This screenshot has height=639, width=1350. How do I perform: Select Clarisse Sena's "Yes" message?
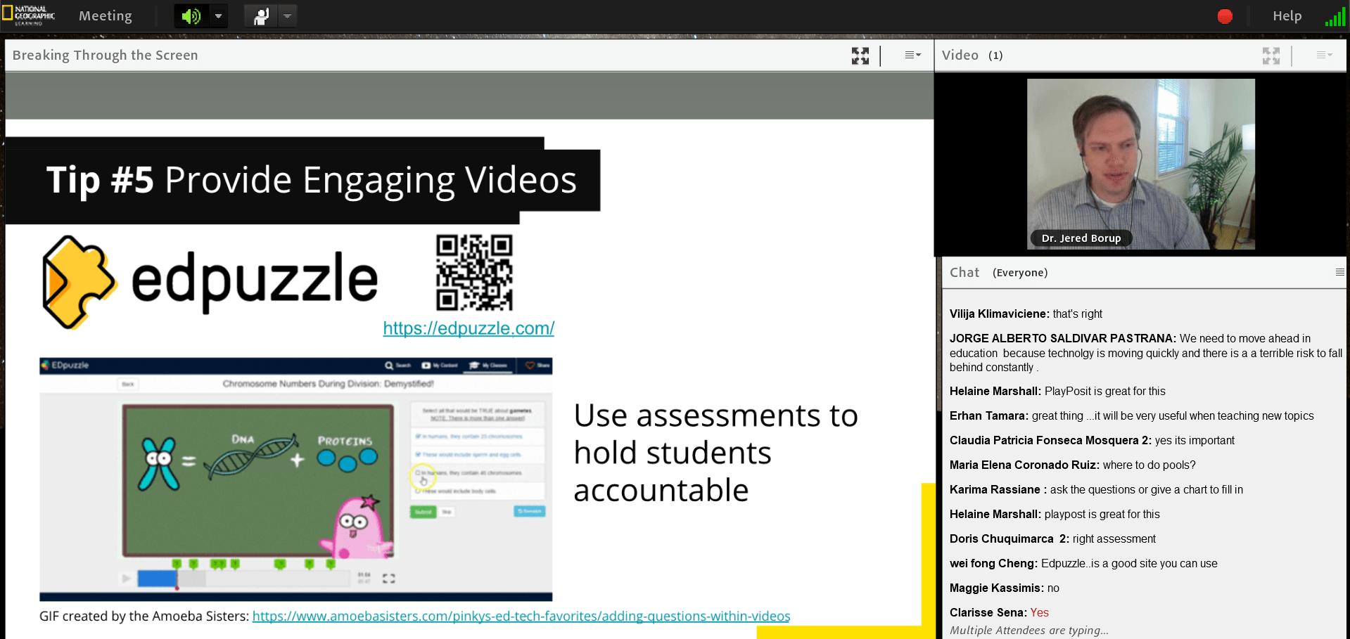tap(999, 612)
